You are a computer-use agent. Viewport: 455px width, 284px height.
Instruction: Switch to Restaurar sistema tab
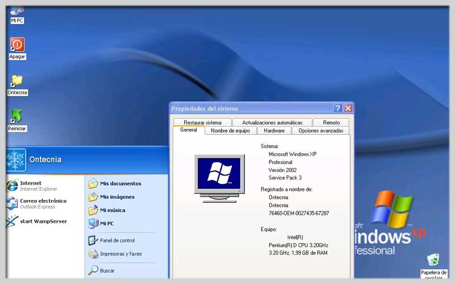[202, 122]
